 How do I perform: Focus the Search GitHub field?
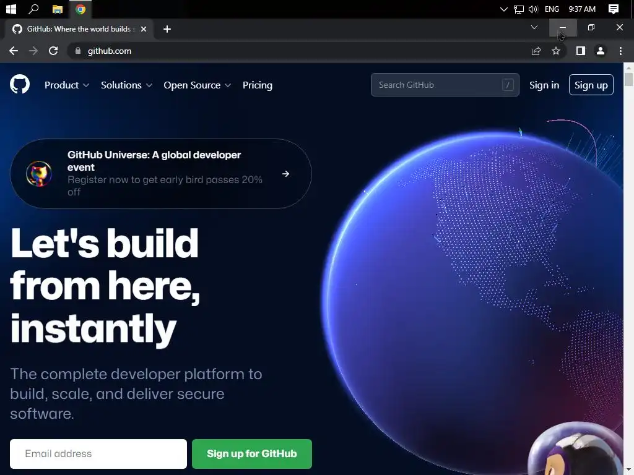click(x=445, y=85)
